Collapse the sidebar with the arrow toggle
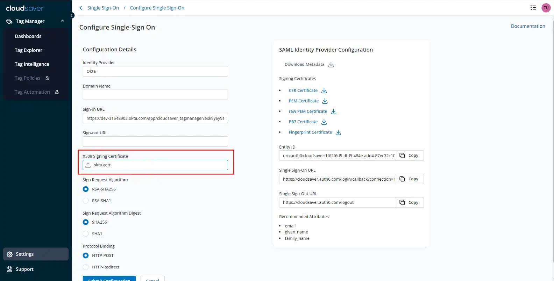 72,15
